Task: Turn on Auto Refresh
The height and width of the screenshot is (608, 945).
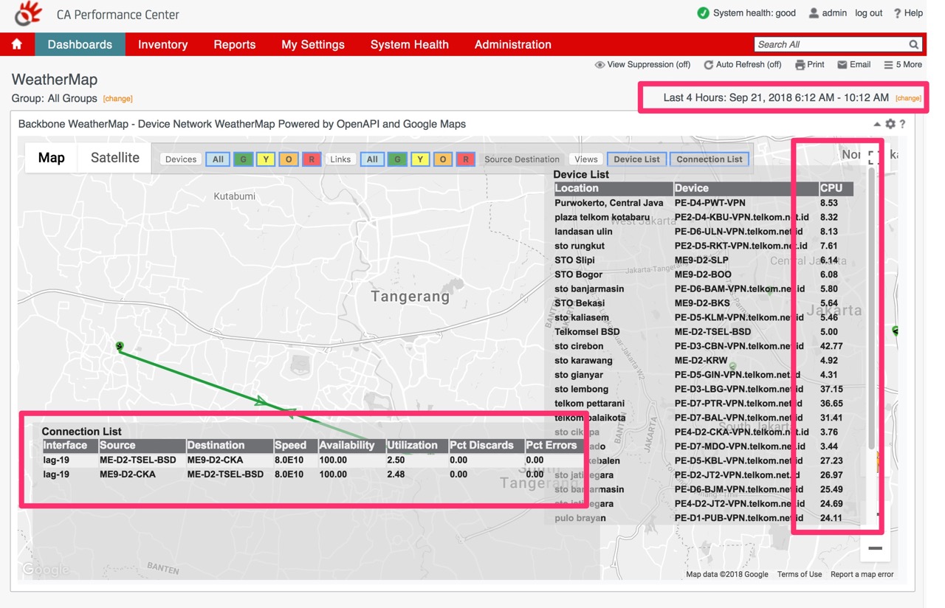Action: click(742, 64)
